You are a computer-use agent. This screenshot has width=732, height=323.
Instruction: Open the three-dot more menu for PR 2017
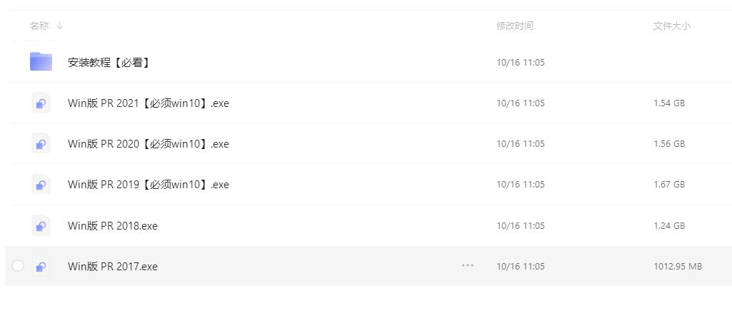pos(467,266)
